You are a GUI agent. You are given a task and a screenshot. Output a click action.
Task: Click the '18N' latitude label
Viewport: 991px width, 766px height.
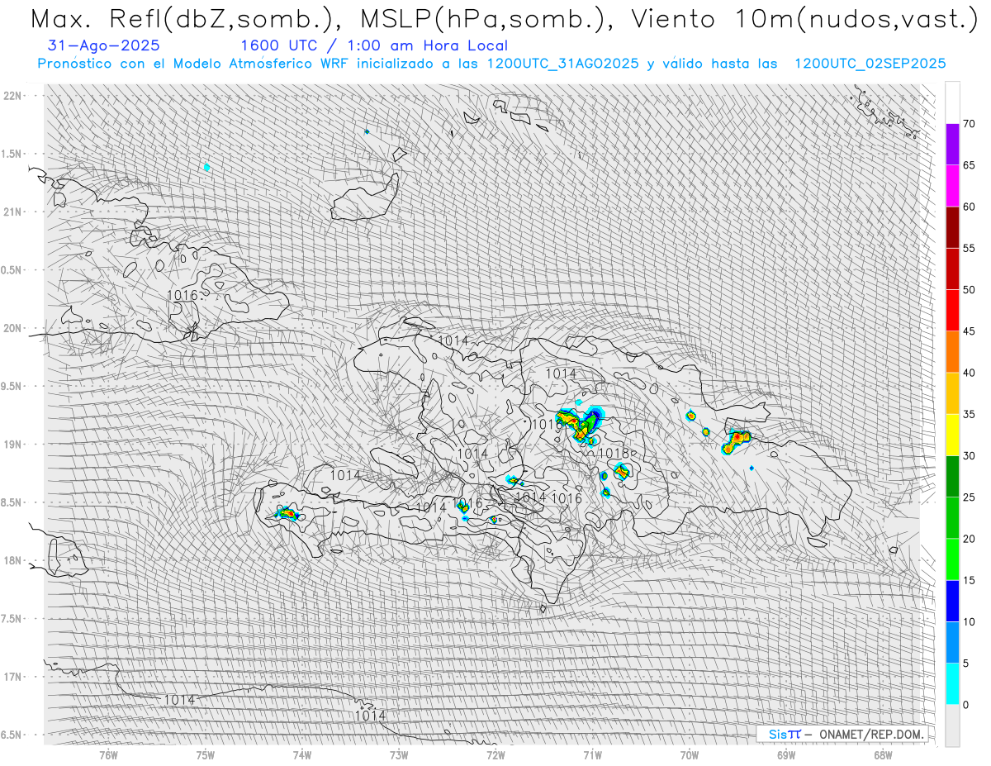coord(13,560)
